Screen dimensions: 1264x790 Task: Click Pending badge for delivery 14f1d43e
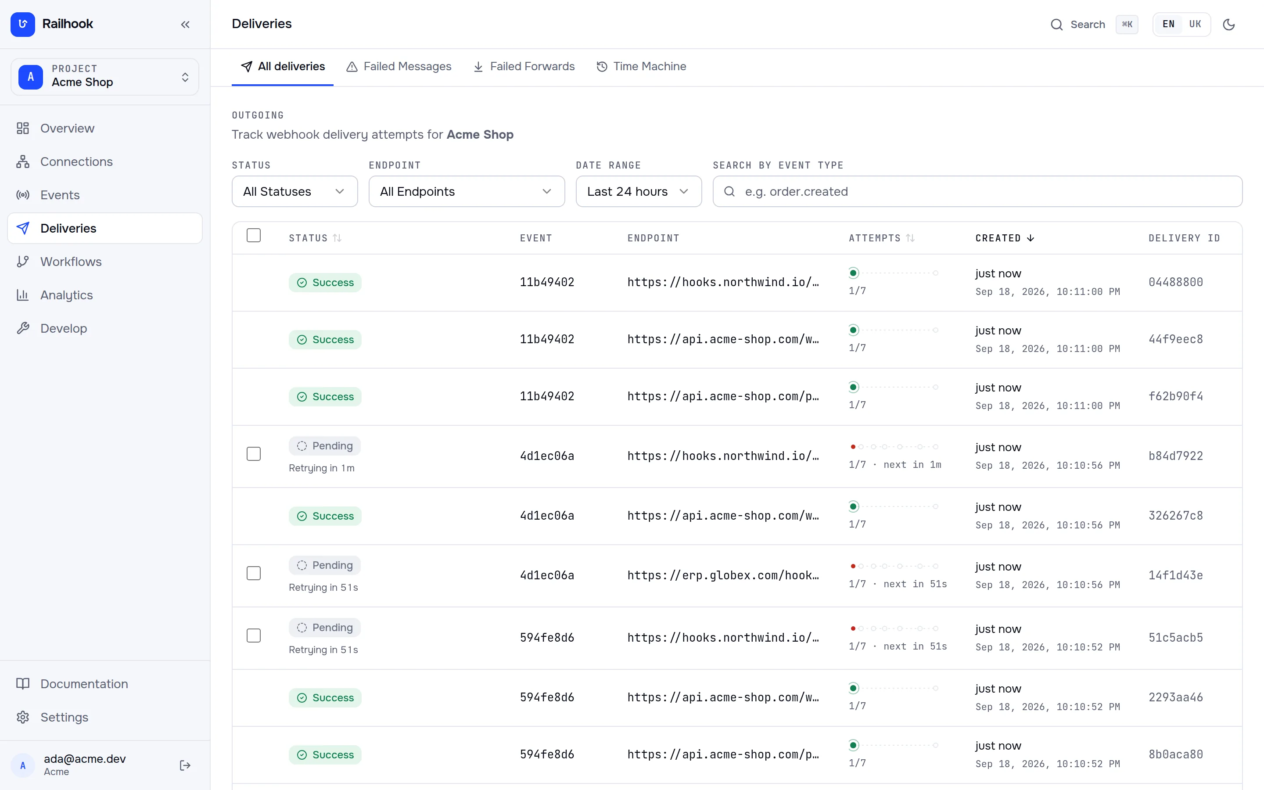point(324,565)
